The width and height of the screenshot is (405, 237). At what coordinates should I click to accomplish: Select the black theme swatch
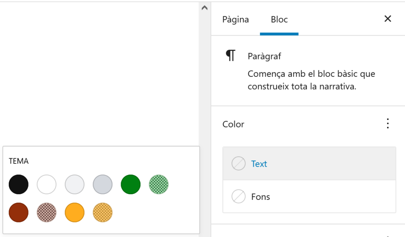[x=18, y=184]
